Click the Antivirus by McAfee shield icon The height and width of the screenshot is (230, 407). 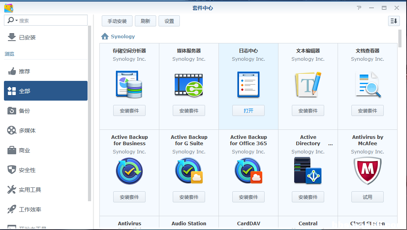pyautogui.click(x=368, y=171)
